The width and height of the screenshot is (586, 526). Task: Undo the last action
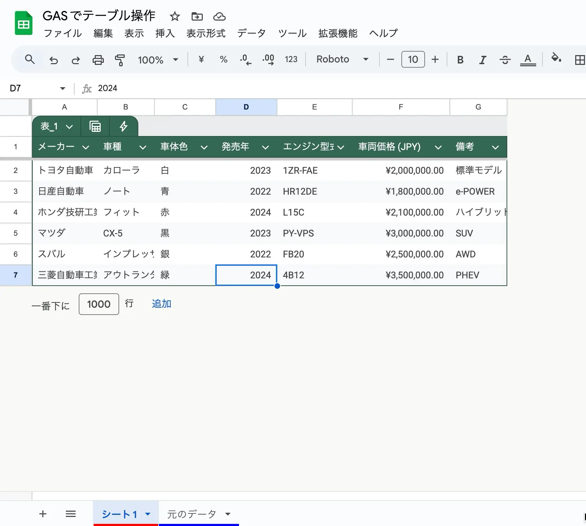tap(53, 60)
